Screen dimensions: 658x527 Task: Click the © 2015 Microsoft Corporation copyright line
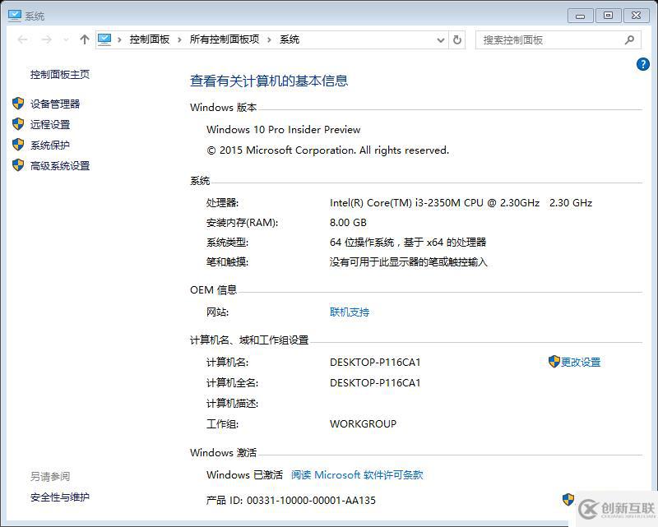[x=327, y=150]
